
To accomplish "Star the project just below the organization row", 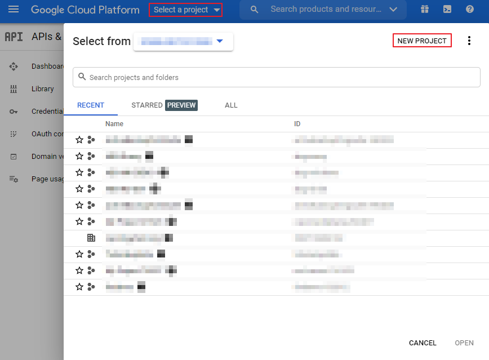I will coord(79,254).
